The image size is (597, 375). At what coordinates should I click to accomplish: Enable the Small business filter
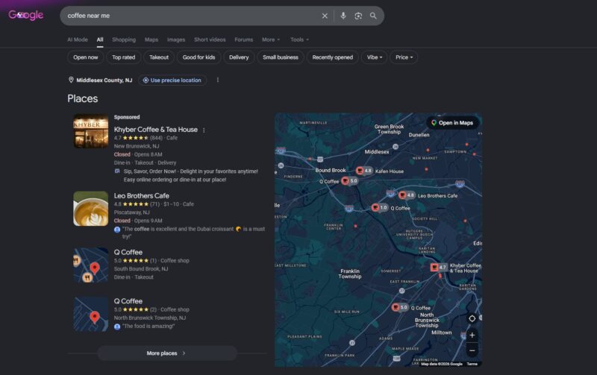click(281, 57)
